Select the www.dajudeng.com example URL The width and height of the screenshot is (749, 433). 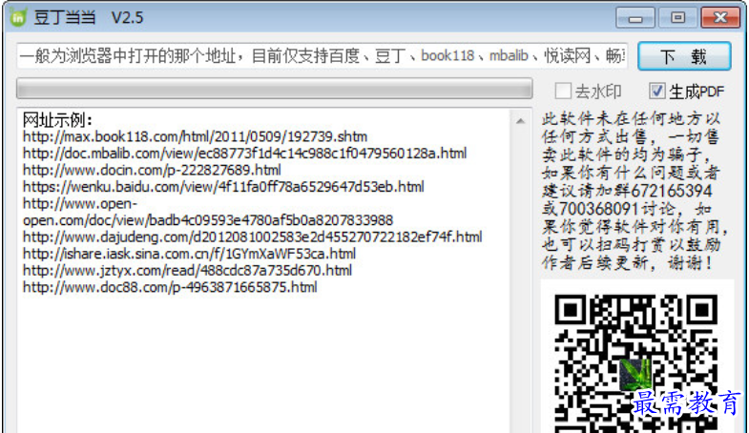[x=252, y=237]
